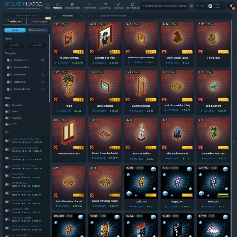237x237 pixels.
Task: Enable the Paintings type filter
Action: (x=8, y=118)
